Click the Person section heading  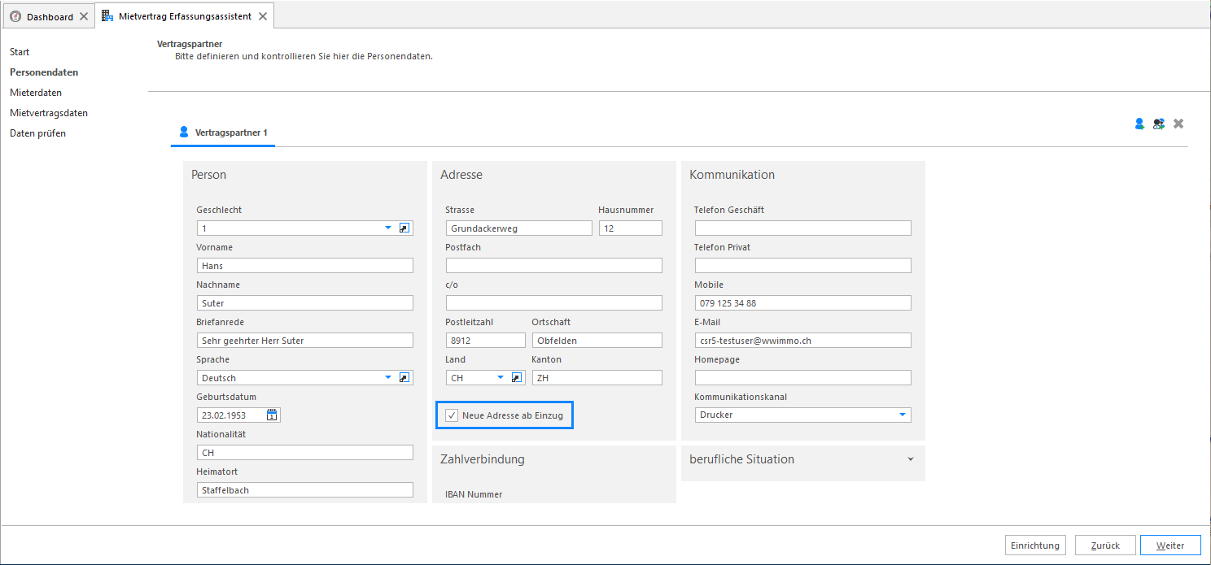tap(209, 175)
